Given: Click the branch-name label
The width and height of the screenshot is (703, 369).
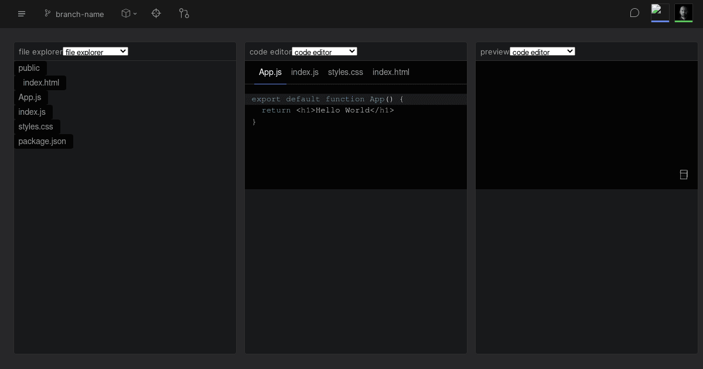Looking at the screenshot, I should 80,14.
